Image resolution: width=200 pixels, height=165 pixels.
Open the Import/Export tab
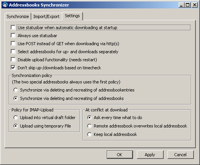46,16
